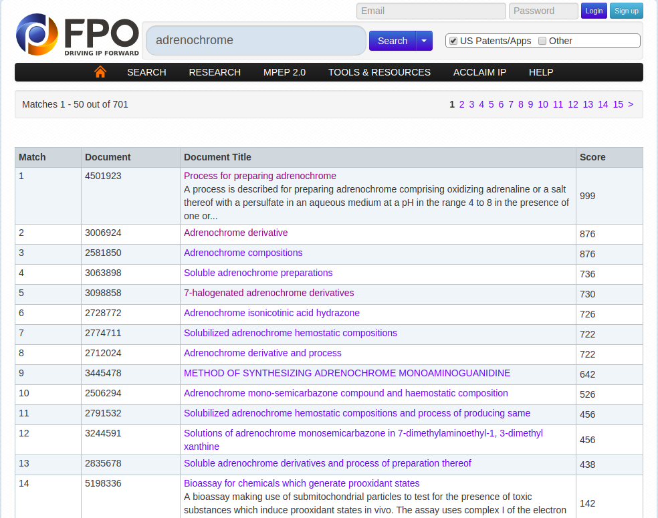Click the next page arrow
The height and width of the screenshot is (518, 658).
tap(631, 104)
